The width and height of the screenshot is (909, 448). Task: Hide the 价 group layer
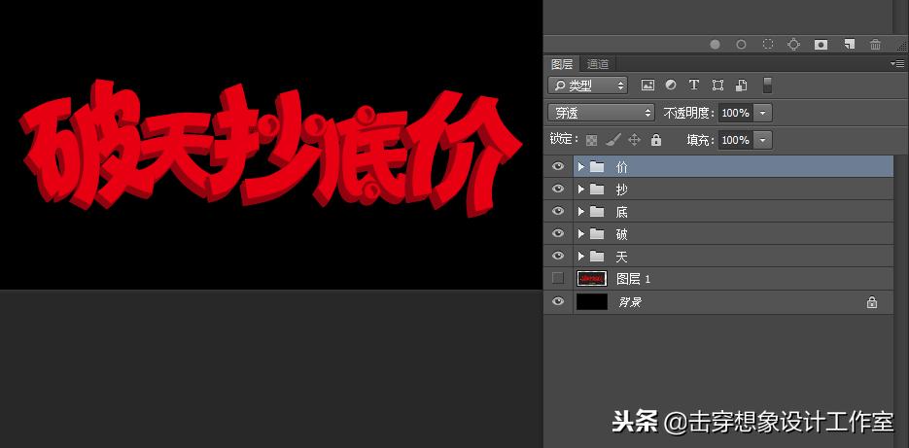point(558,167)
